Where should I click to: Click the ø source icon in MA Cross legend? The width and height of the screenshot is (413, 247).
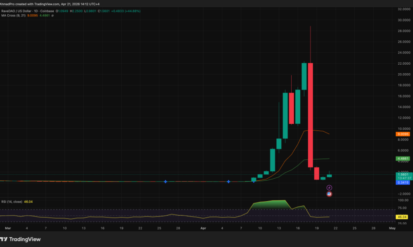53,16
